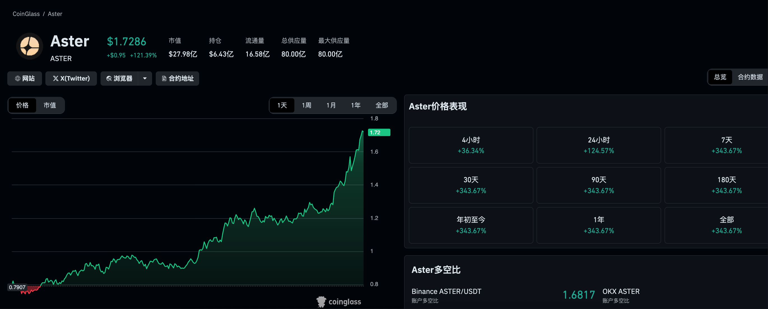Click the 0.7907 starting price label
The width and height of the screenshot is (768, 309).
17,287
